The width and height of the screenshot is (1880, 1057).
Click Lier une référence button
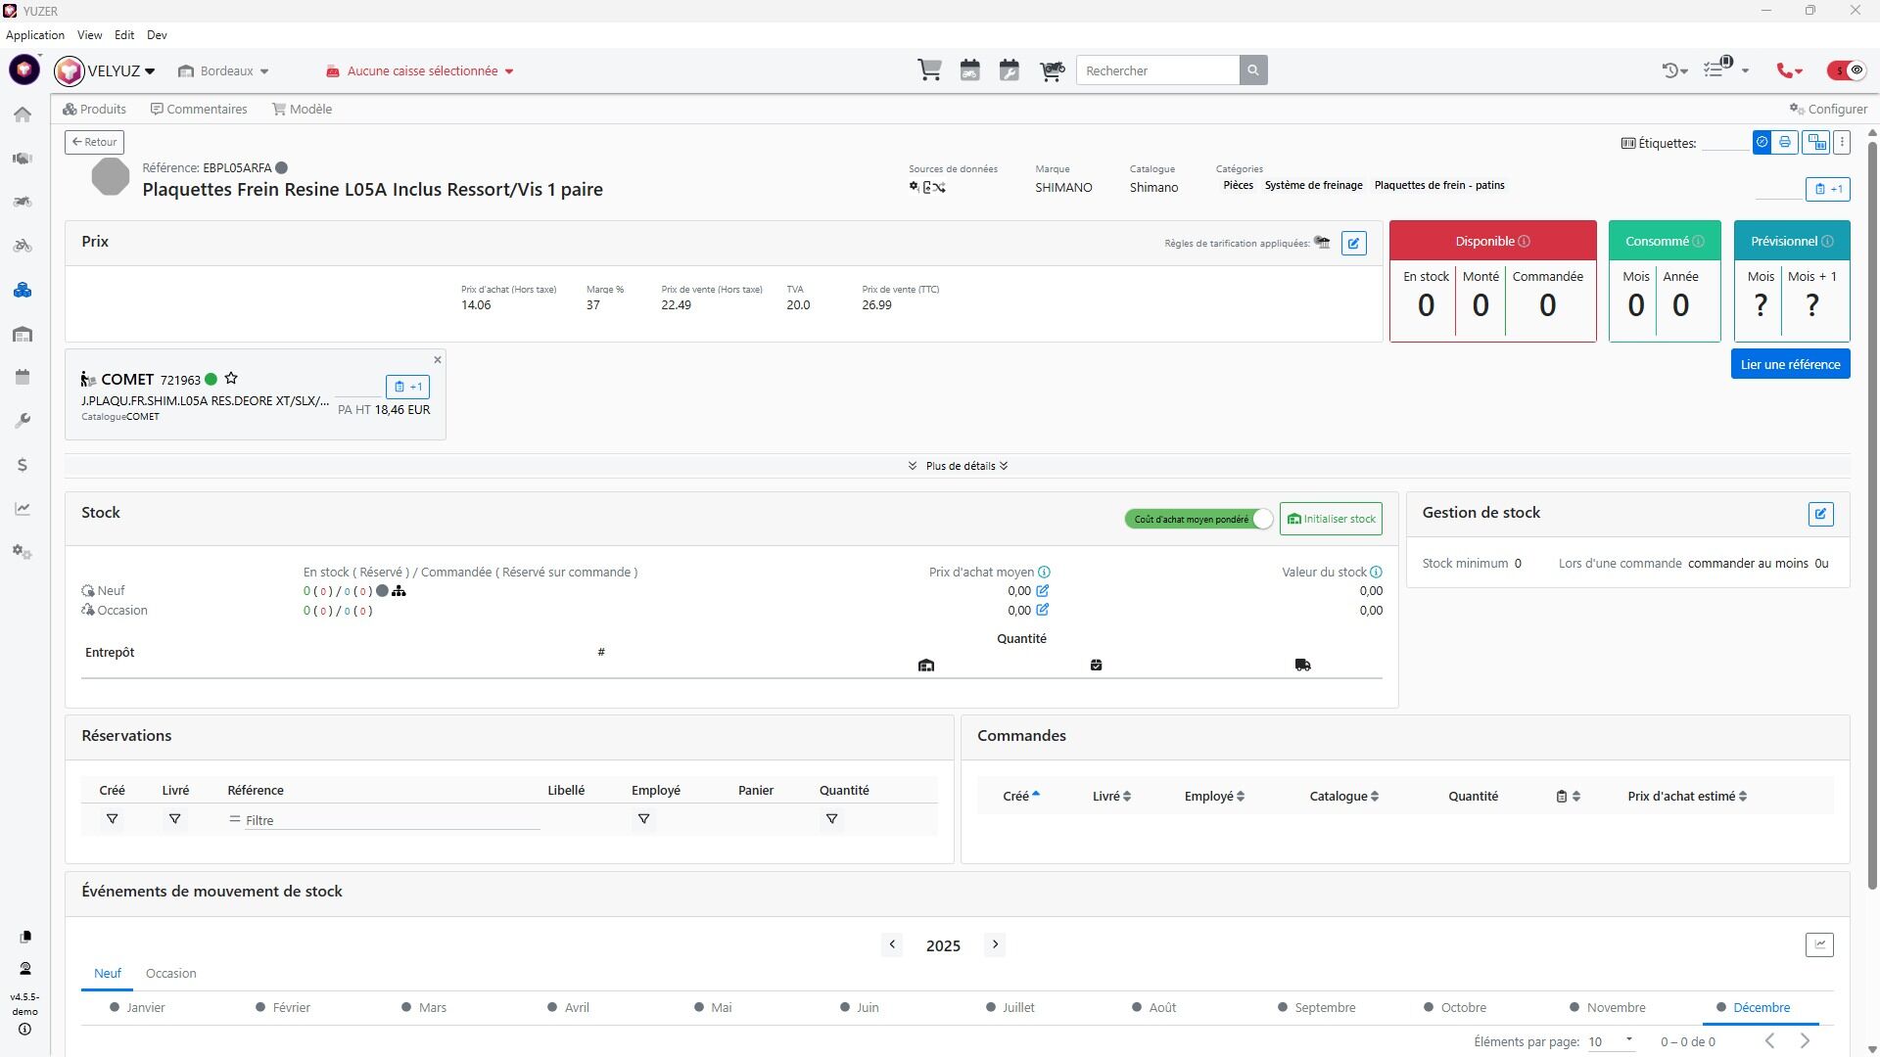pyautogui.click(x=1789, y=364)
